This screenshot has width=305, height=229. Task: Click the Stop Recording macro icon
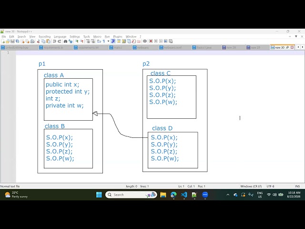click(x=156, y=42)
